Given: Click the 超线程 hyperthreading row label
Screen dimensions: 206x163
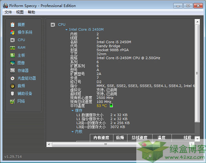Looking at the screenshot, I should [76, 94].
